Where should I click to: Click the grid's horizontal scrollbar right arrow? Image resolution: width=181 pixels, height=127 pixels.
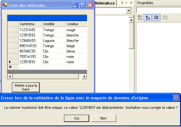pos(85,76)
